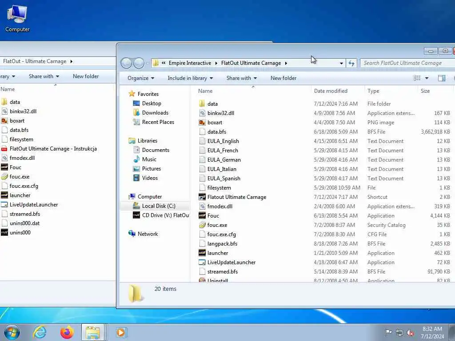Open Windows Media Player from taskbar
This screenshot has width=455, height=341.
tap(120, 332)
